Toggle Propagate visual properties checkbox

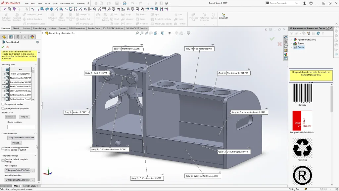(x=3, y=108)
